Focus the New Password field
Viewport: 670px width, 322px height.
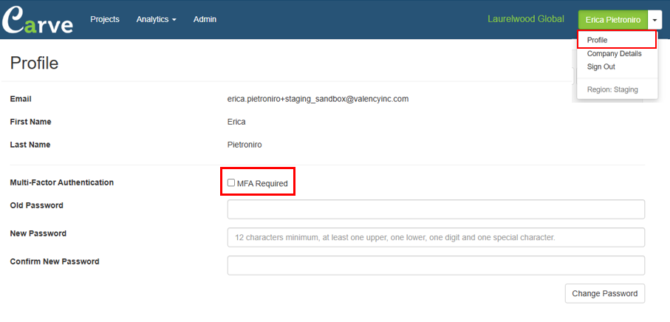[436, 238]
